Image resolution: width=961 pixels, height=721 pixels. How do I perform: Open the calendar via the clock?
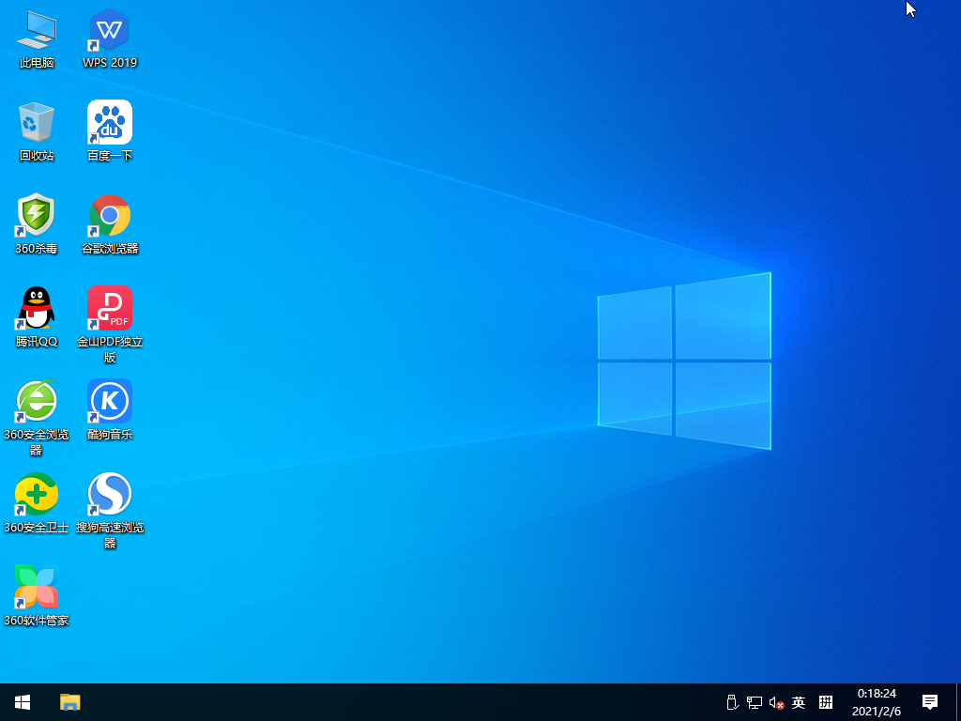877,702
